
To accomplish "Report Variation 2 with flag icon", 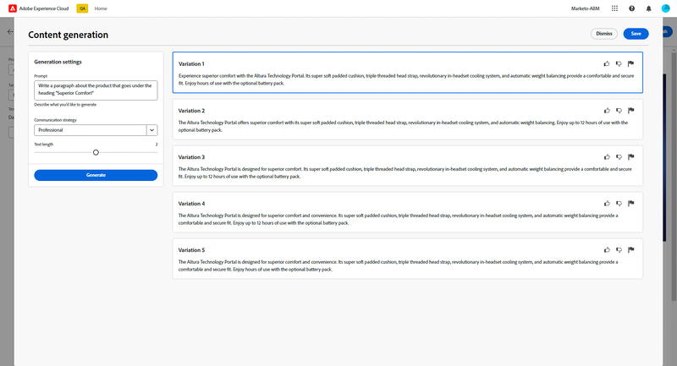I will 630,111.
